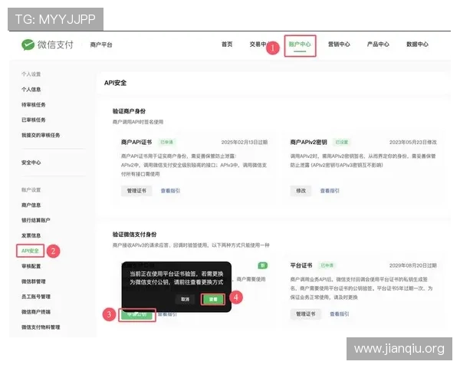Switch to the 数据中心 tab
Screen dimensions: 460x368
417,44
